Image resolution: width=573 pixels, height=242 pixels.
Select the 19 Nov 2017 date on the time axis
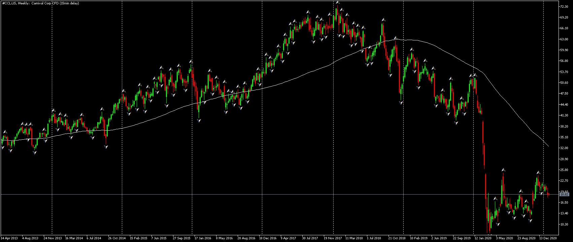333,238
